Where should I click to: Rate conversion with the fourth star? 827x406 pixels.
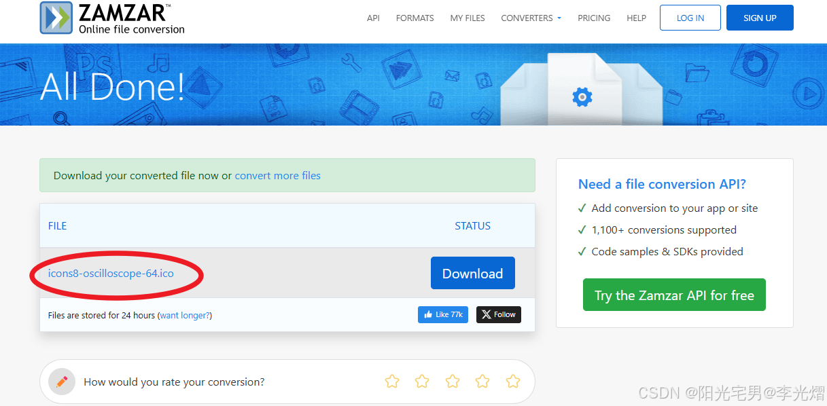click(482, 382)
